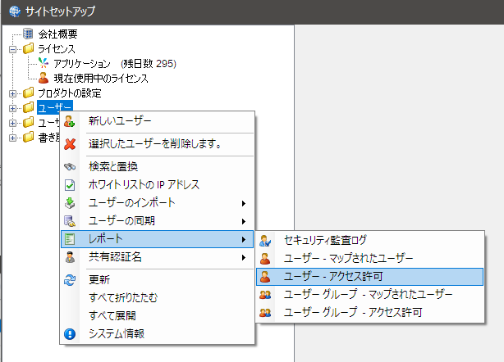Expand the selected ユーザー tree node
This screenshot has height=362, width=504.
coord(12,108)
